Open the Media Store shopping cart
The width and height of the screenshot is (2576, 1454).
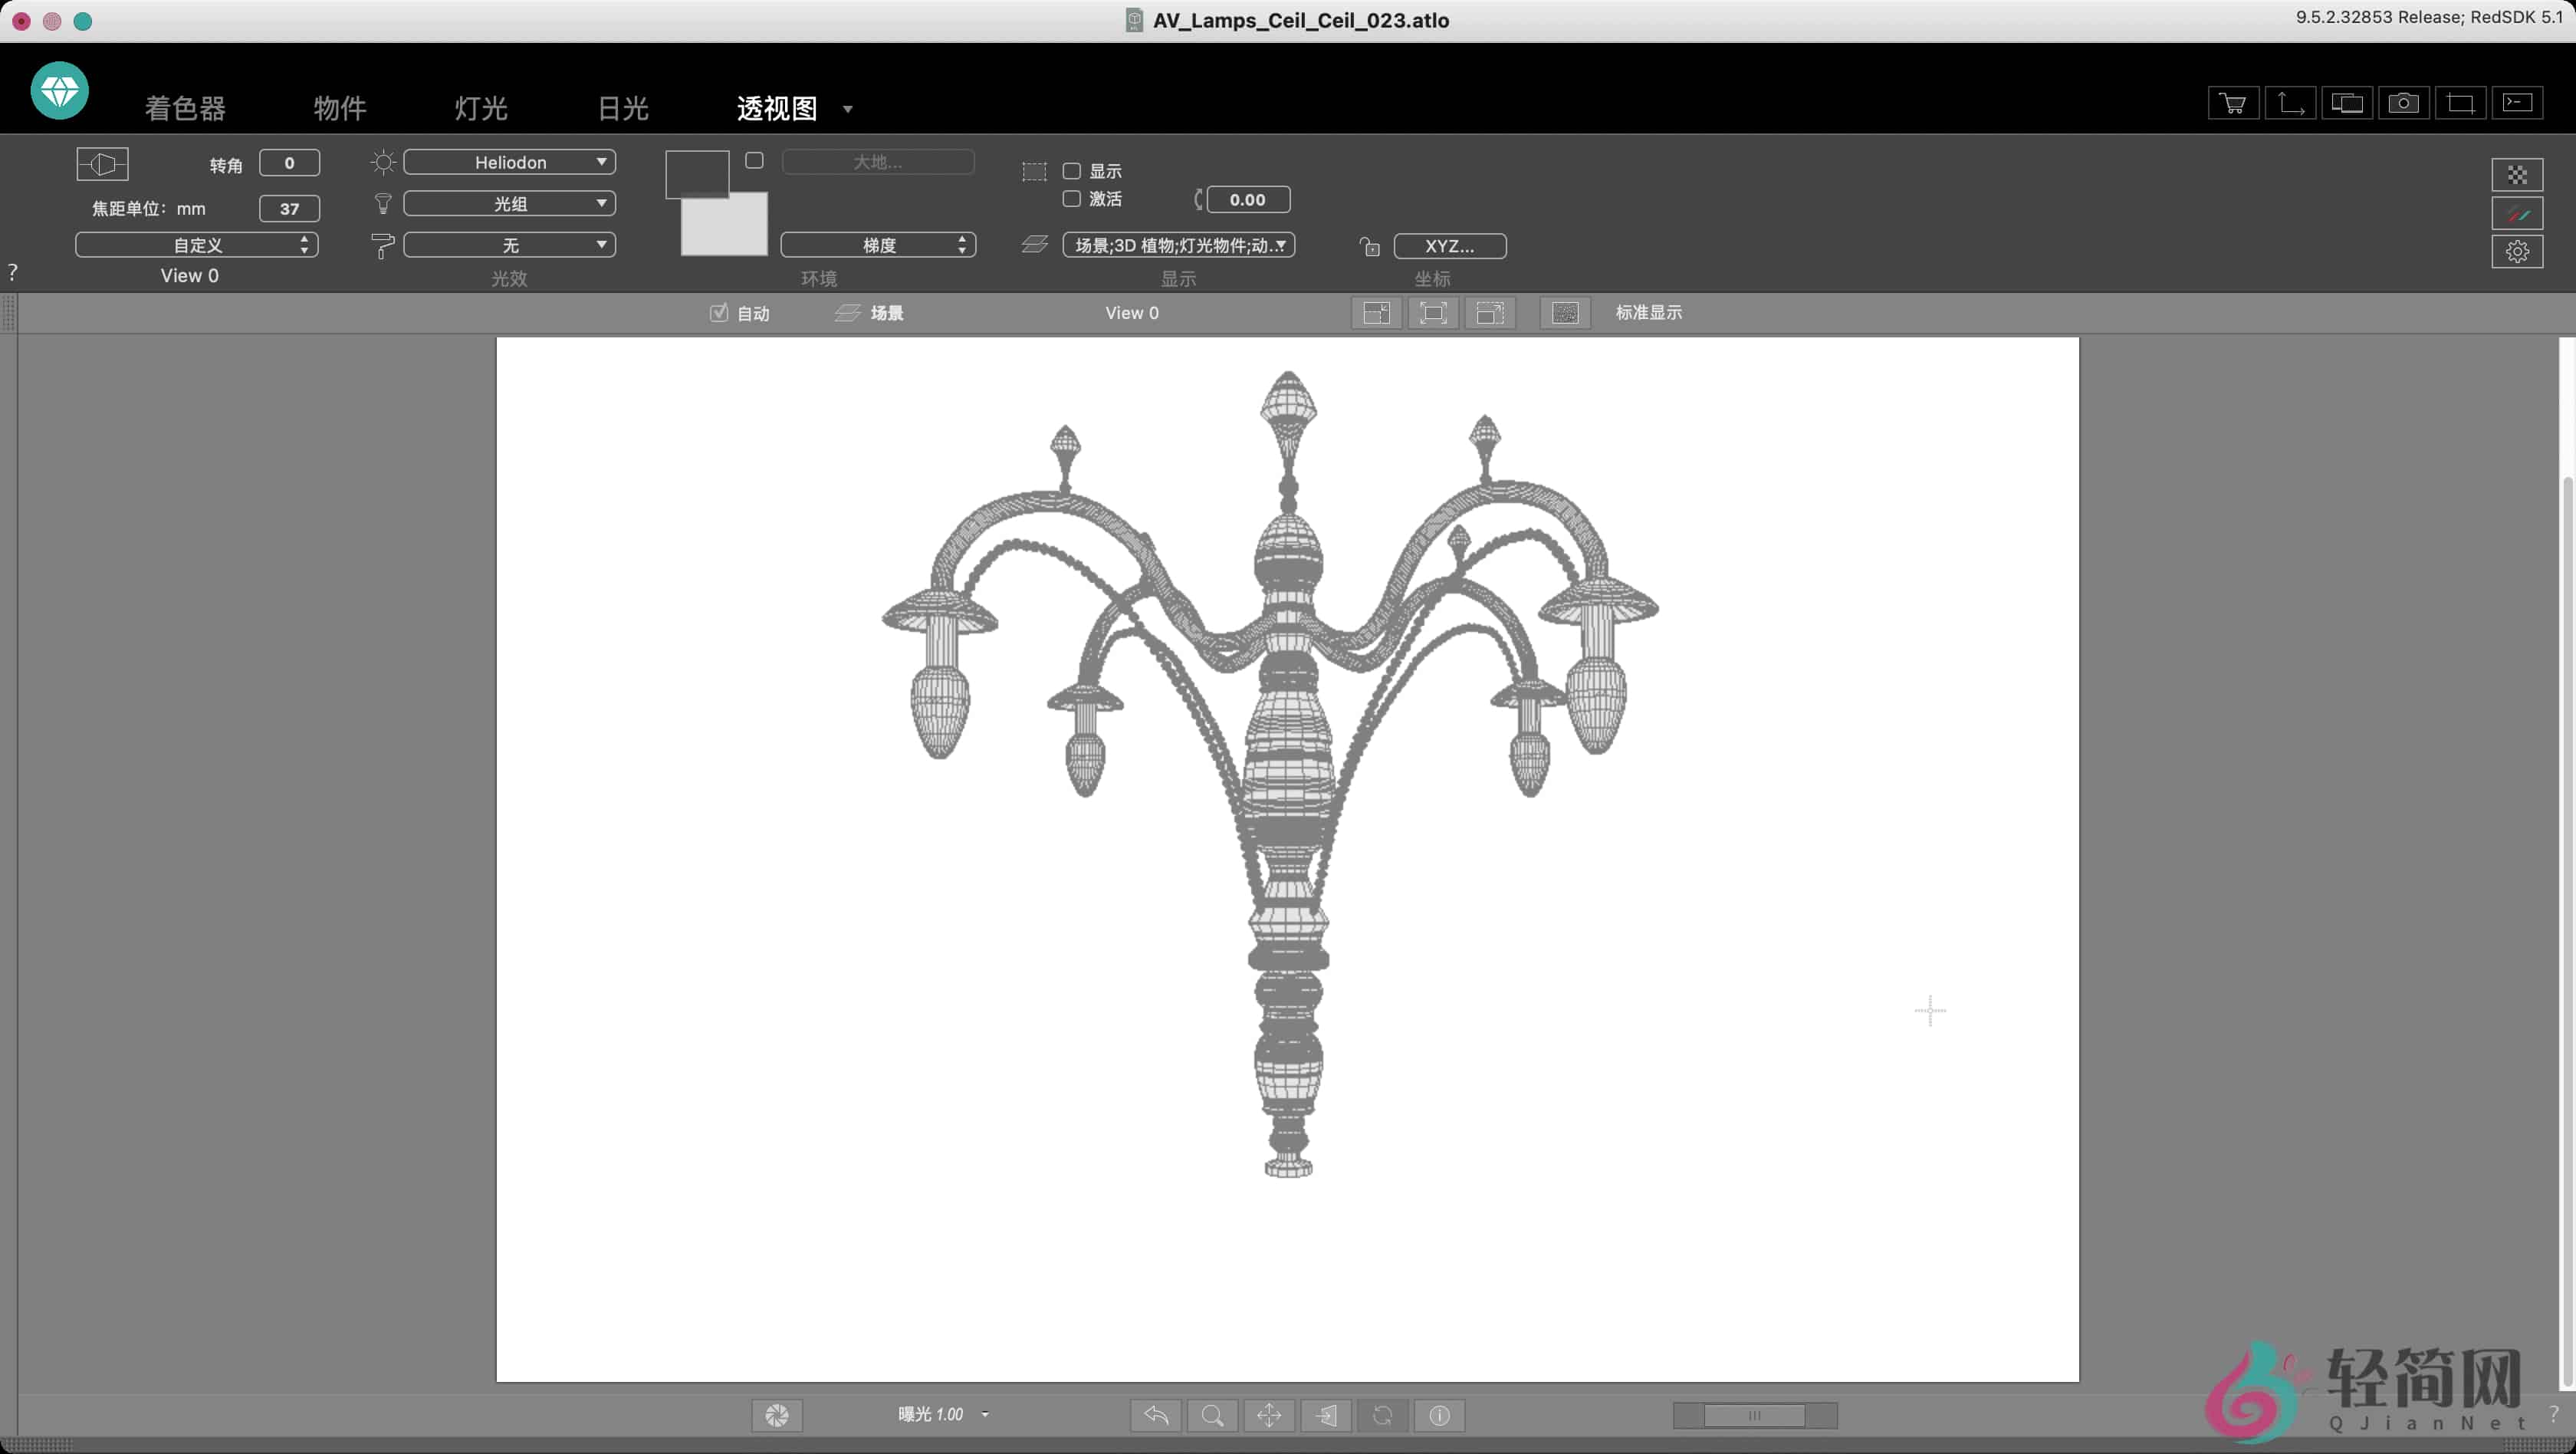coord(2233,102)
